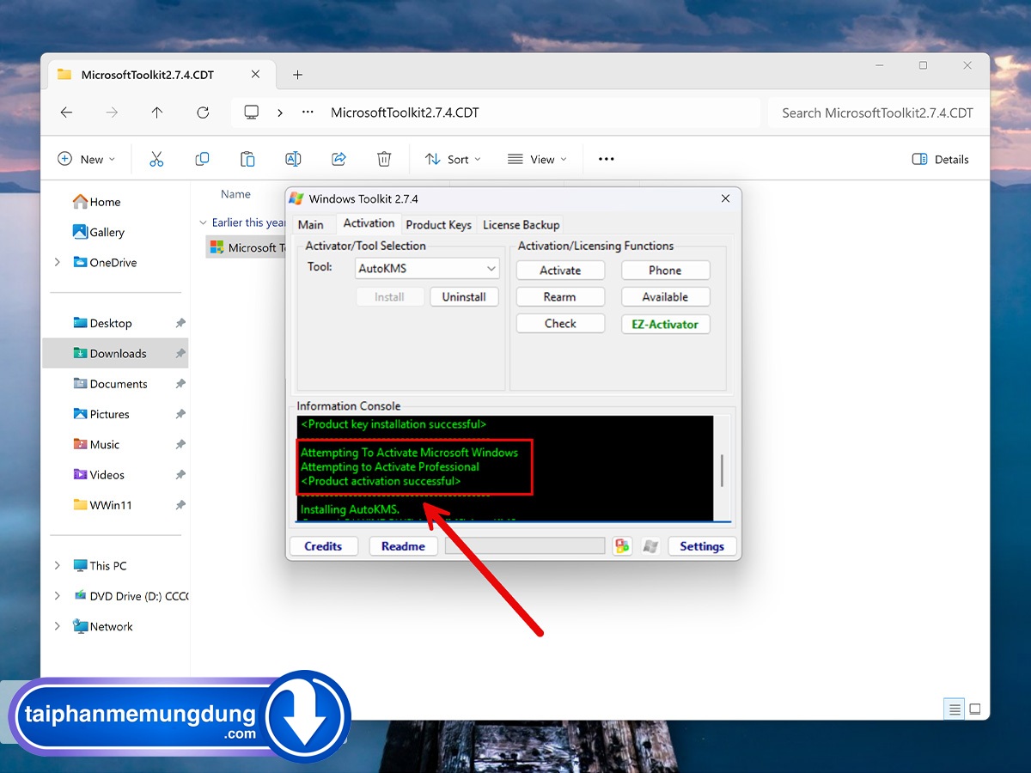Switch to details list view icon at bottom right
This screenshot has width=1031, height=773.
(x=954, y=709)
